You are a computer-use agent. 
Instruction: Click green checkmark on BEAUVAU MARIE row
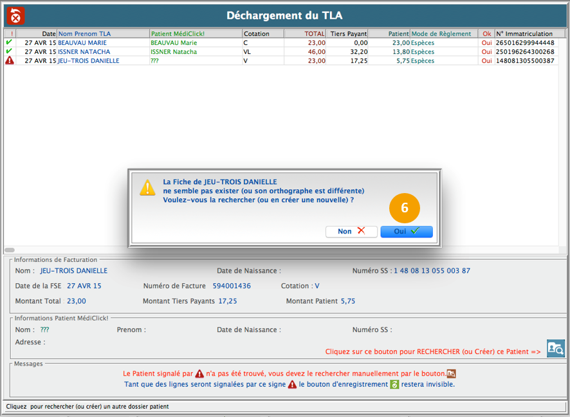(9, 42)
